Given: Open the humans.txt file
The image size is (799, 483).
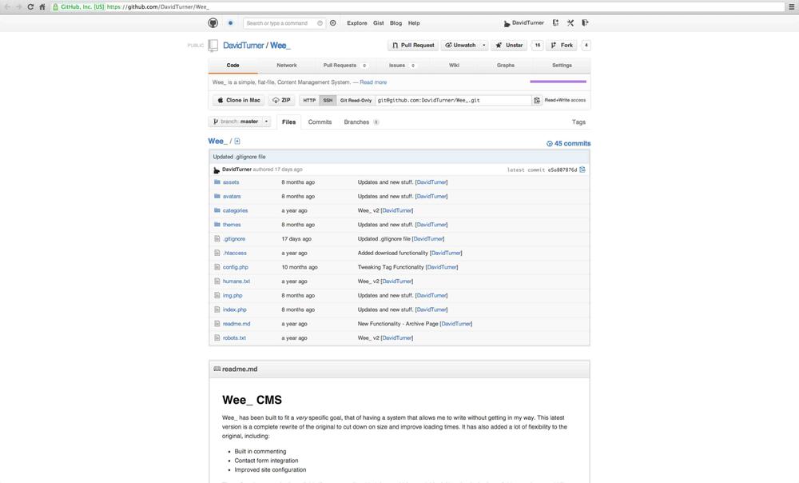Looking at the screenshot, I should [237, 281].
